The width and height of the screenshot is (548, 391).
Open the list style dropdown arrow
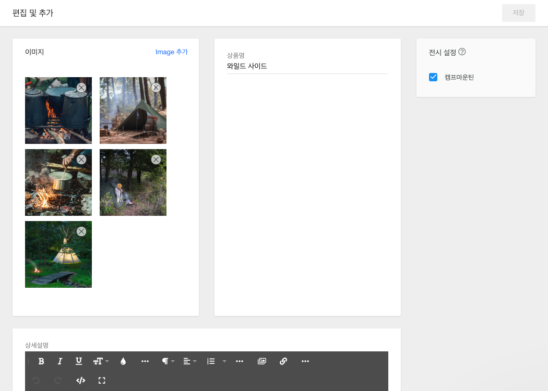[x=224, y=361]
